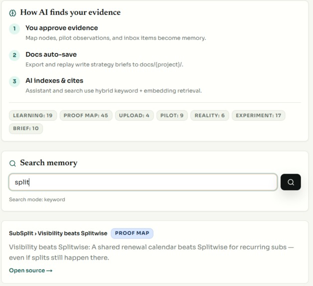Select the LEARNING: 19 chip
Screen dimensions: 313x286
tap(33, 115)
